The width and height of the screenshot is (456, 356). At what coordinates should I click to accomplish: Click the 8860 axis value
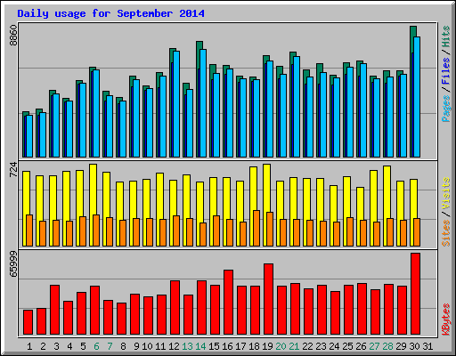point(13,36)
